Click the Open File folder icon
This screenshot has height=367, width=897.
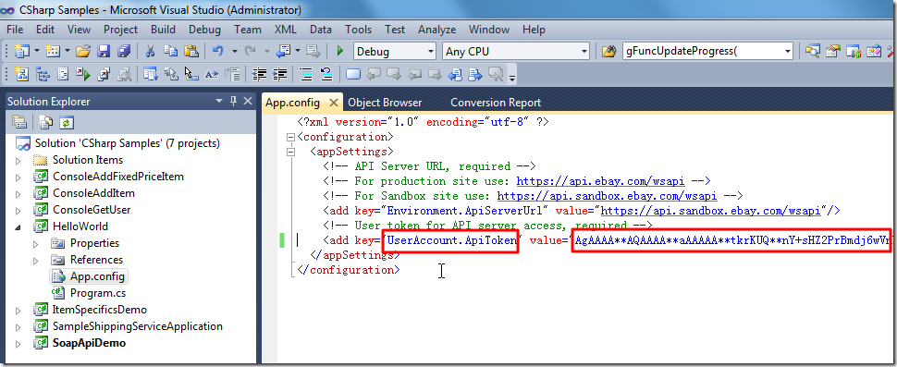[x=83, y=51]
